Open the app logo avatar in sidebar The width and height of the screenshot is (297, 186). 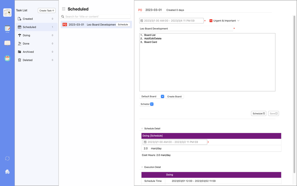click(7, 12)
